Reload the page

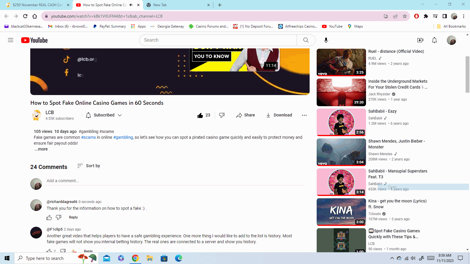click(x=25, y=16)
